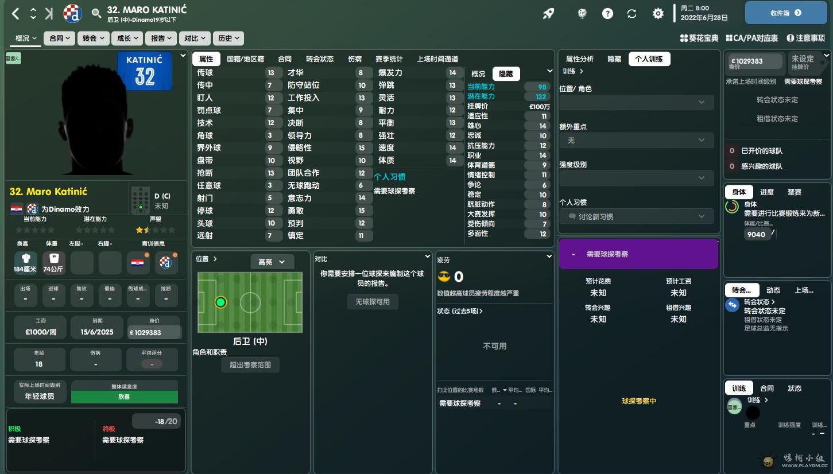Click the purple 需要球探考察 banner
This screenshot has width=833, height=474.
pyautogui.click(x=638, y=254)
